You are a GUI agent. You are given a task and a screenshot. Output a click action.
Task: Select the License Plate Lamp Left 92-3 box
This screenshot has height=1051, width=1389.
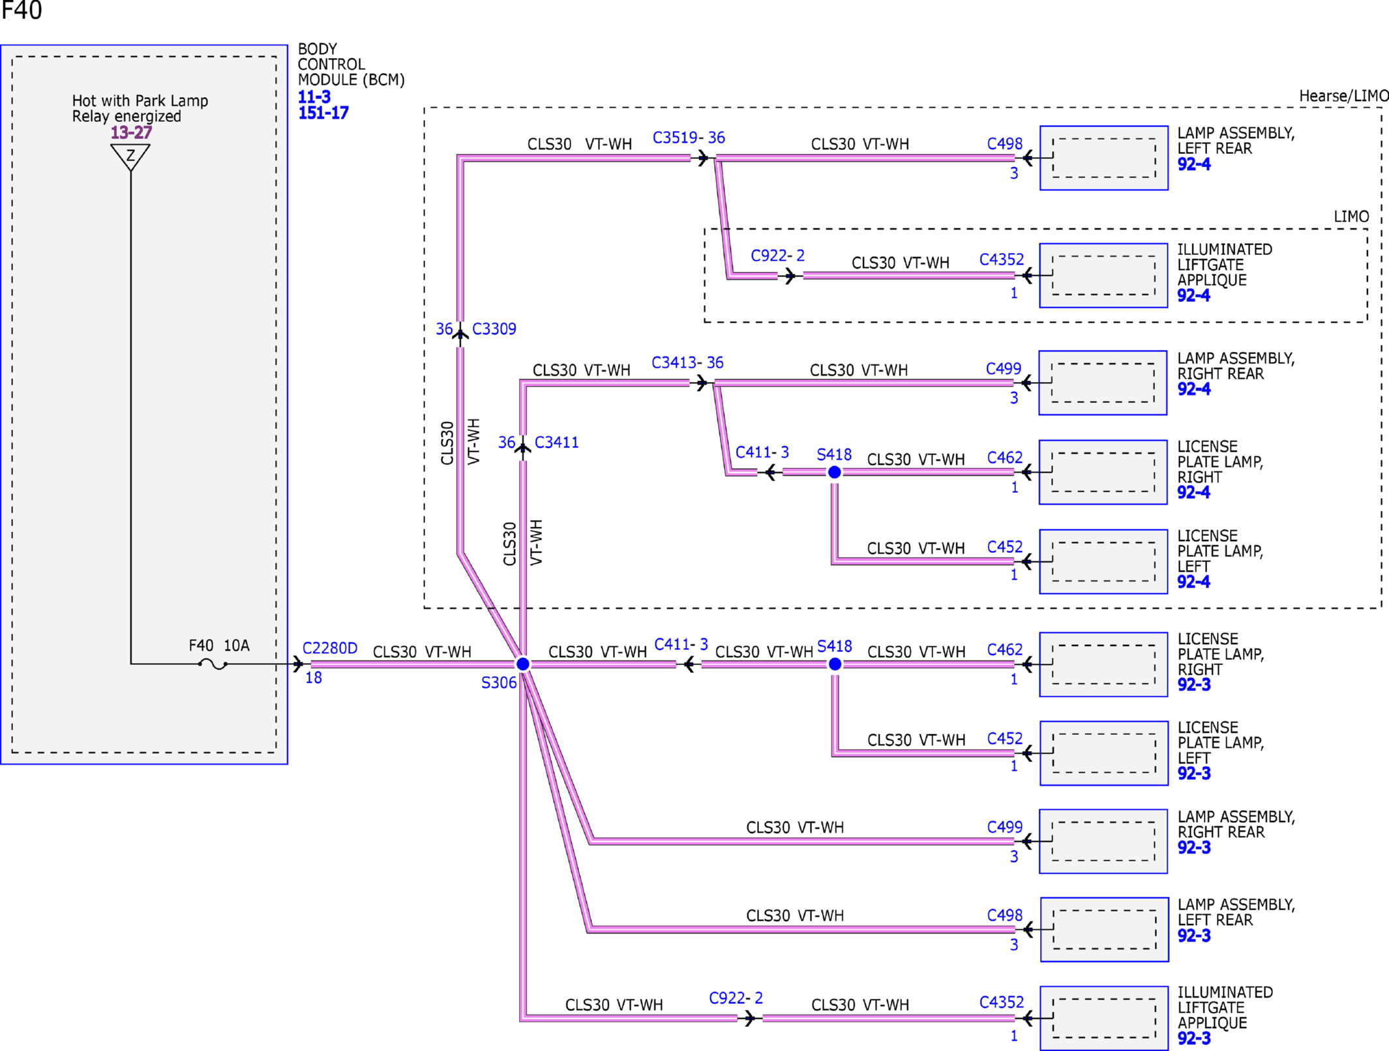[x=1103, y=753]
